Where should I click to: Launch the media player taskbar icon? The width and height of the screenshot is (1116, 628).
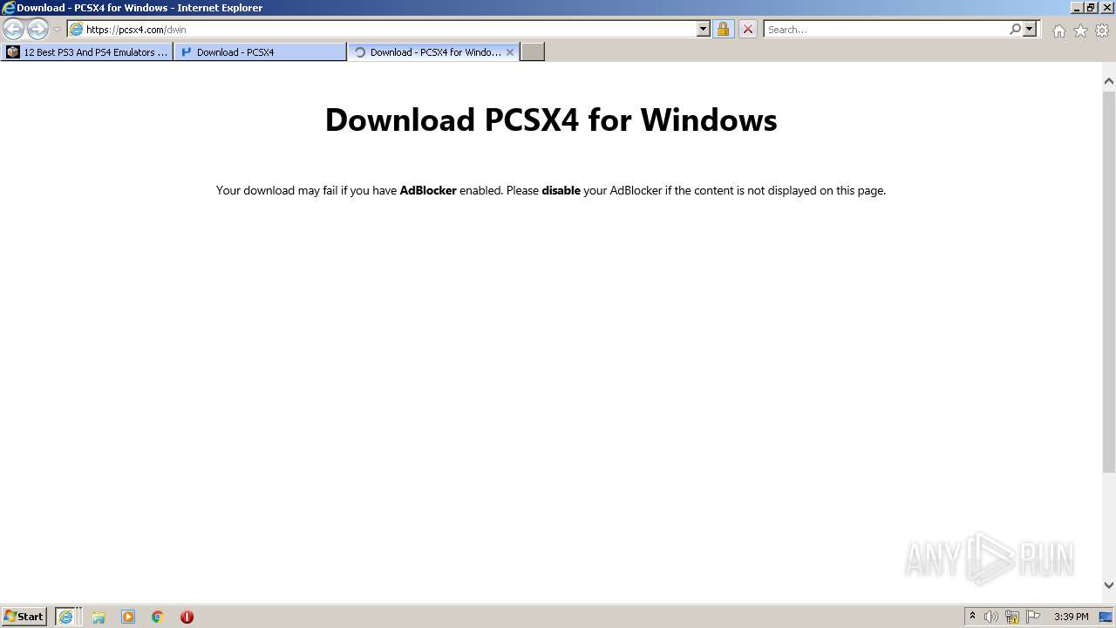[128, 617]
